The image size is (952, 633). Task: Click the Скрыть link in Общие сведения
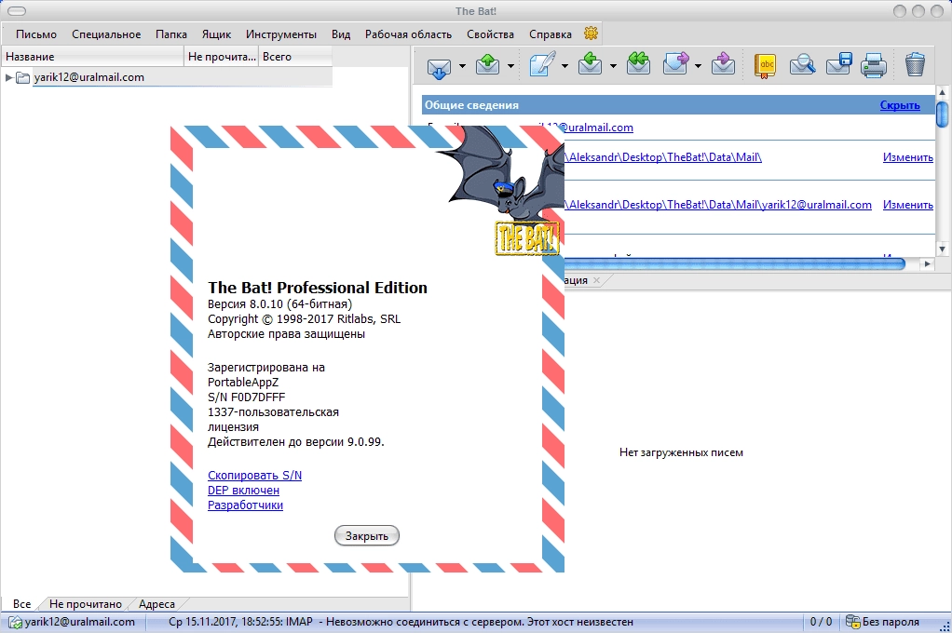point(900,105)
